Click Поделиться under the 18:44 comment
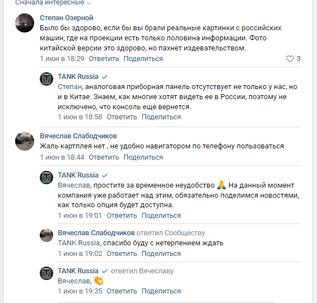The width and height of the screenshot is (317, 303). [143, 157]
